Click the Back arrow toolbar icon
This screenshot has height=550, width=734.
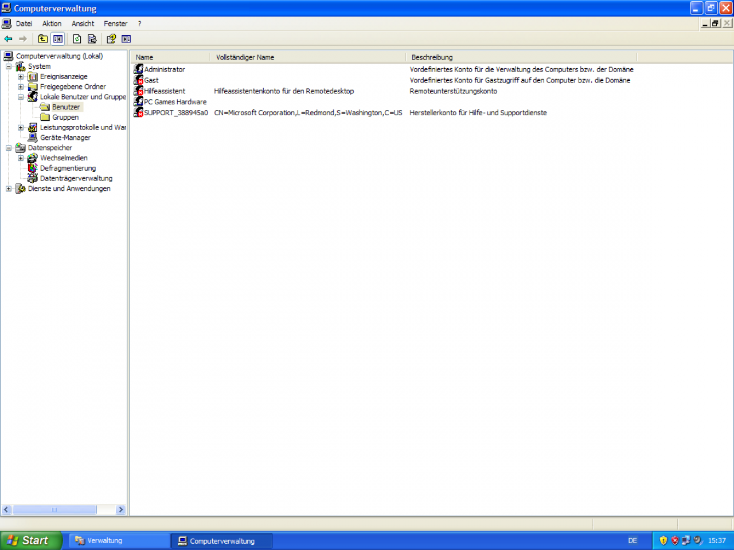point(9,39)
